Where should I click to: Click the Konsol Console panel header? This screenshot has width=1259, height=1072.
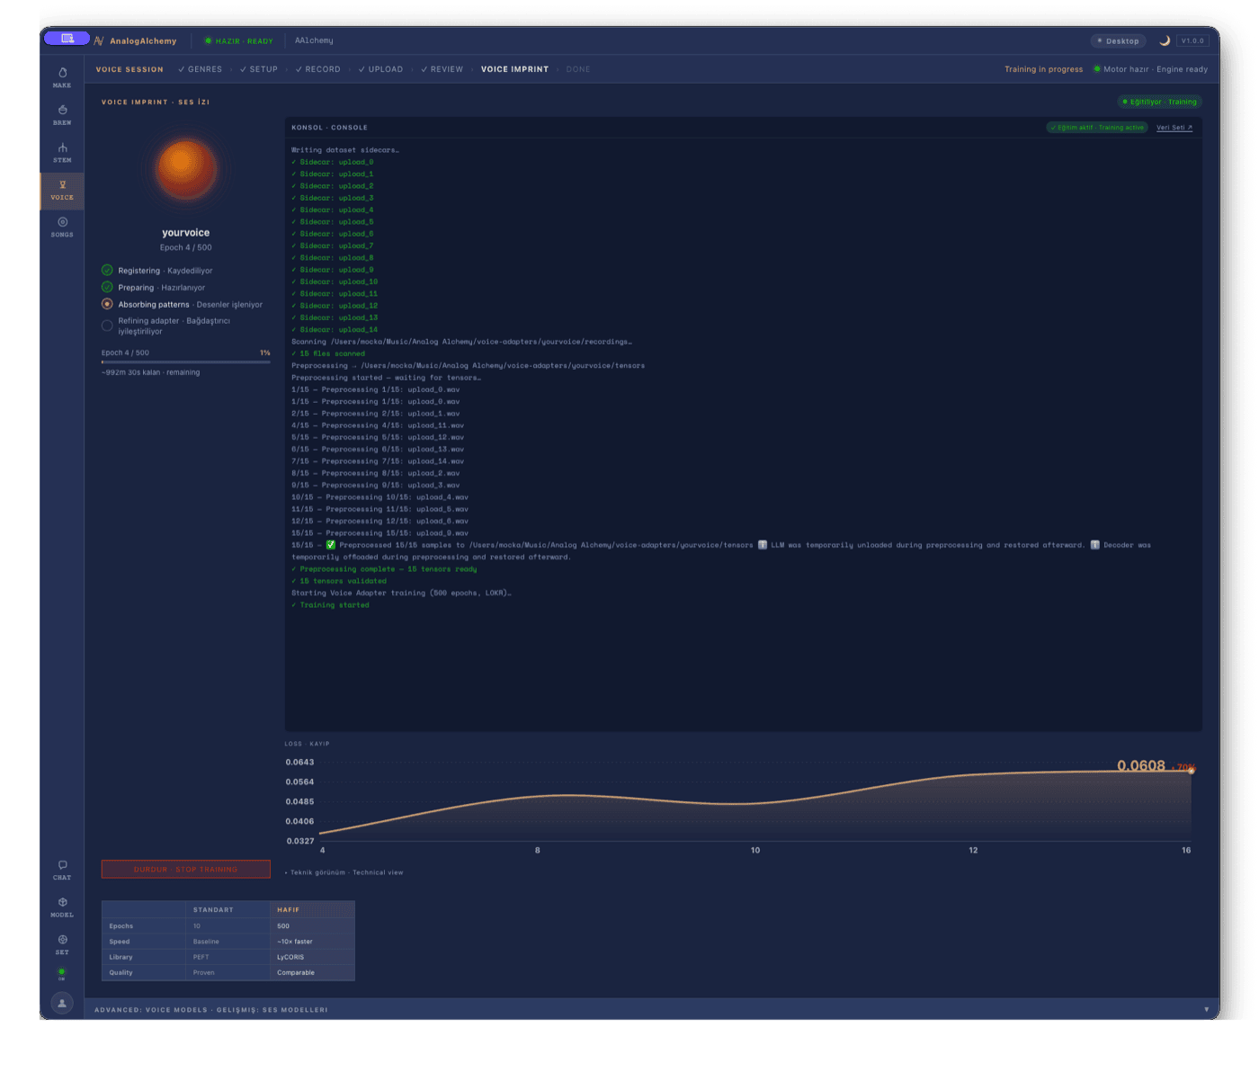pos(329,128)
